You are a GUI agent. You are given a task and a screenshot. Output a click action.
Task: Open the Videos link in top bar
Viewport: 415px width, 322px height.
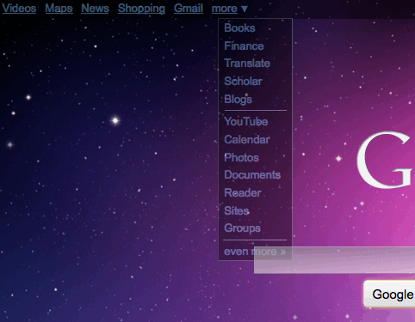pos(19,9)
